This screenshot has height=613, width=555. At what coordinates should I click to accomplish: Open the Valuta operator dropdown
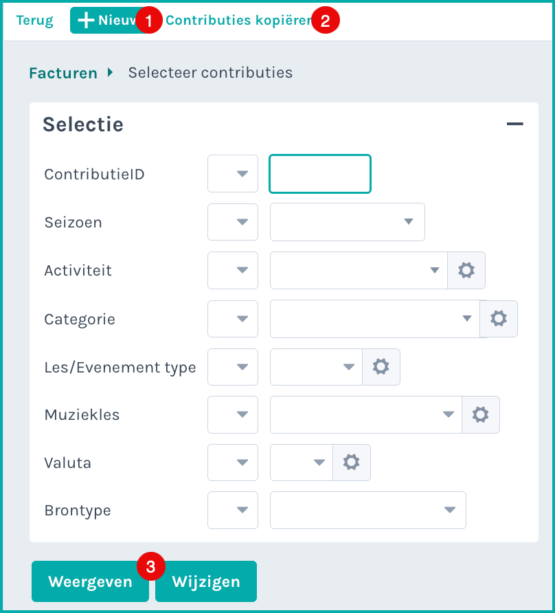233,462
